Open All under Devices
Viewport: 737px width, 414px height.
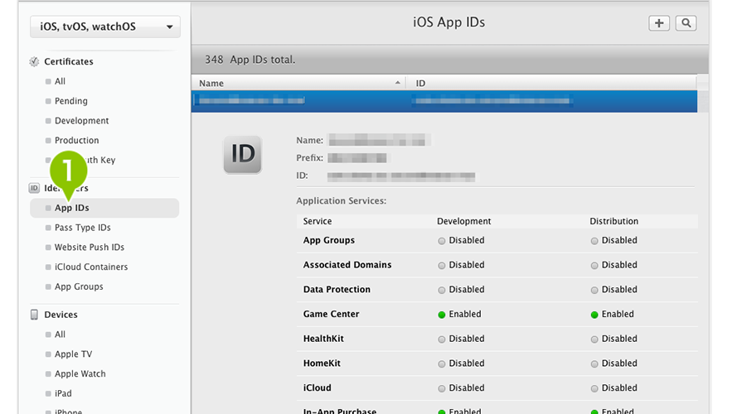[61, 335]
